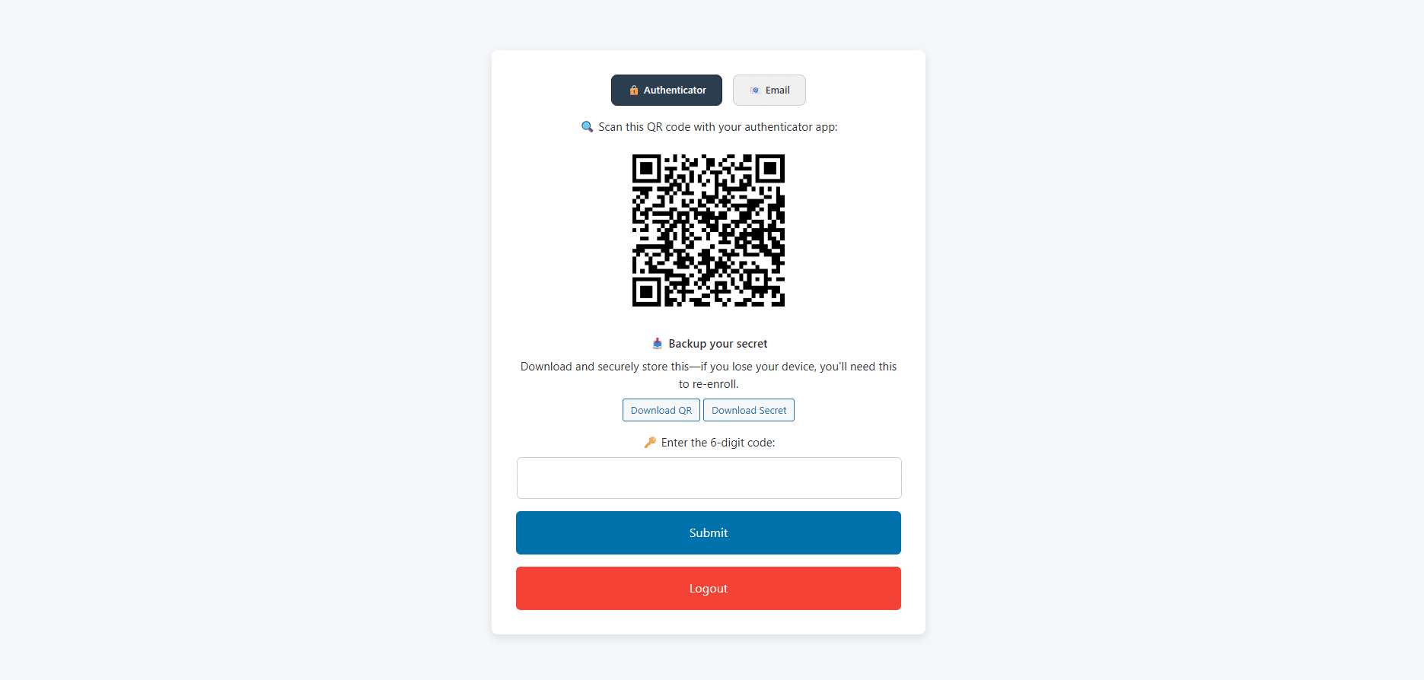Click the re-enroll backup description paragraph
This screenshot has width=1424, height=680.
pos(709,375)
